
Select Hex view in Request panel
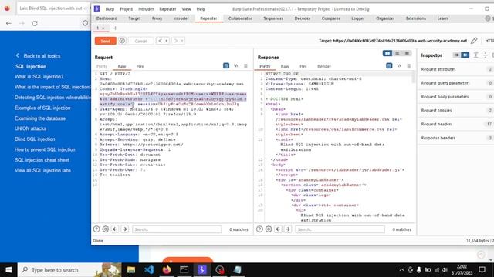pyautogui.click(x=140, y=66)
